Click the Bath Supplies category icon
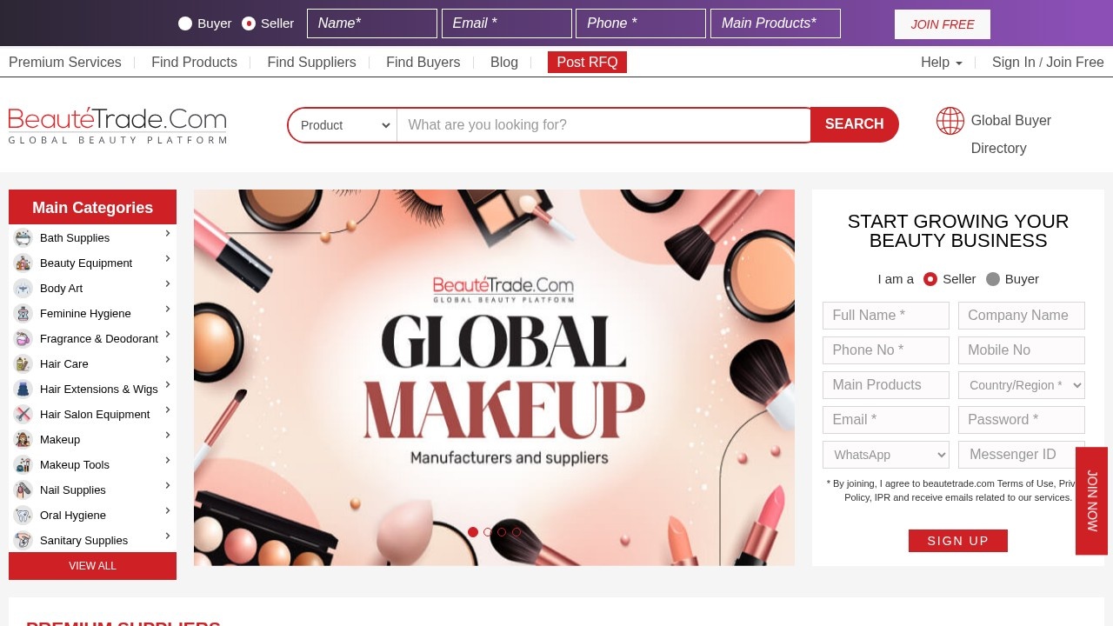 pyautogui.click(x=23, y=237)
